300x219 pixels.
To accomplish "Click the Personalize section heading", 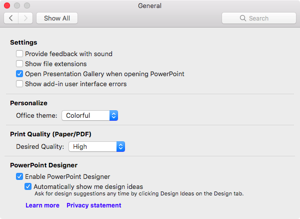I will click(28, 103).
